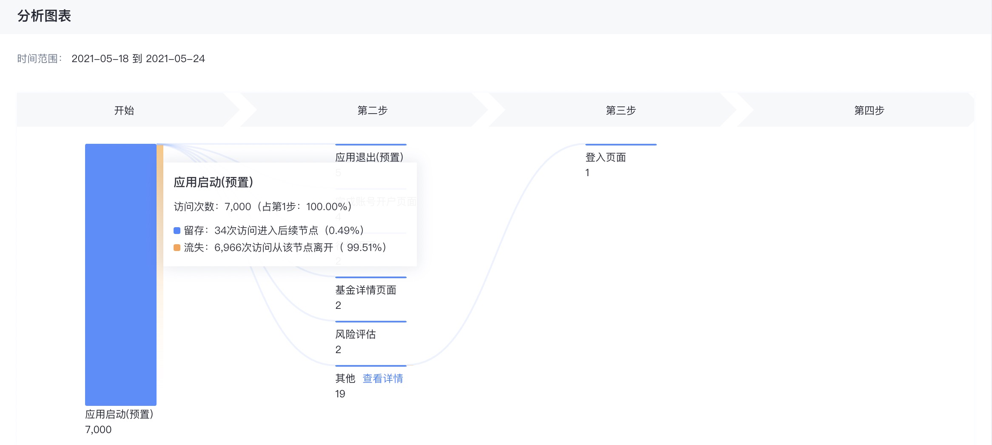Click the 时间范围 label

click(x=40, y=59)
